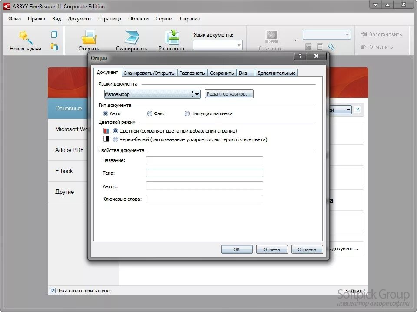This screenshot has height=312, width=417.
Task: Switch to the Дополнительные tab
Action: [276, 73]
